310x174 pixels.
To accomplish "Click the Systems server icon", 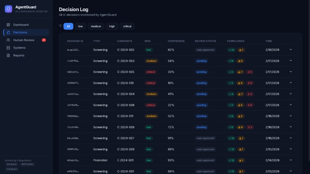I will point(8,48).
